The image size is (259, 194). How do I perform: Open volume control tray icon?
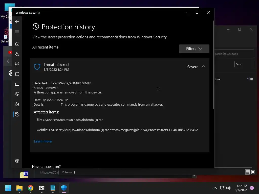pyautogui.click(x=228, y=188)
